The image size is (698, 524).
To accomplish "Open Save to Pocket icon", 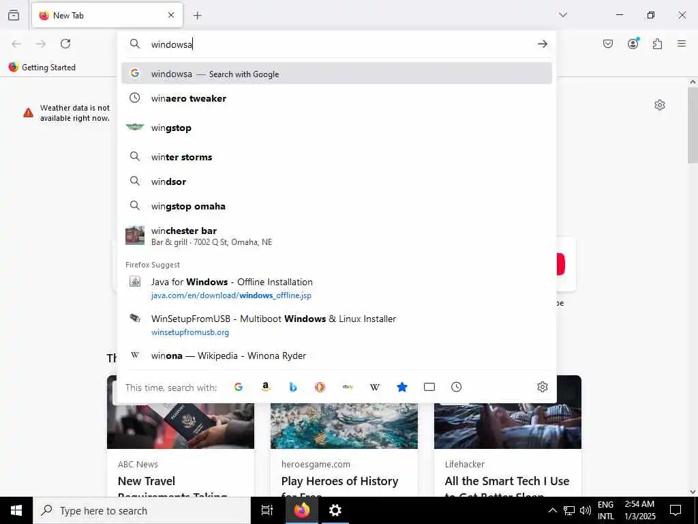I will 608,44.
